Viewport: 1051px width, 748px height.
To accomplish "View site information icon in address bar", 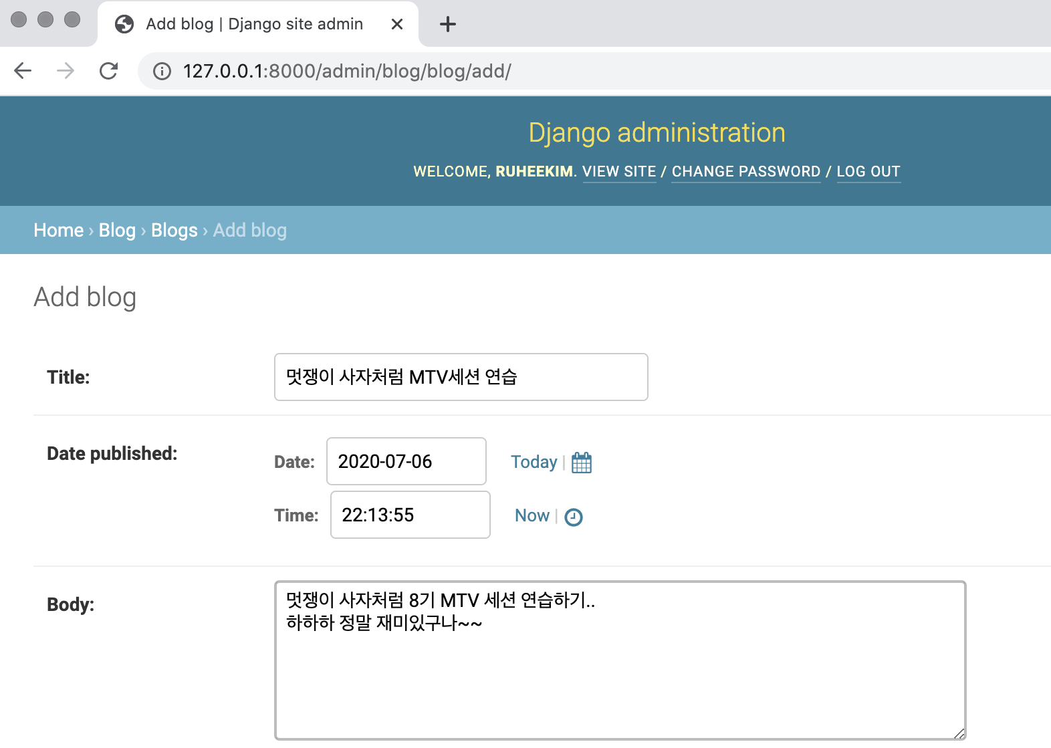I will pyautogui.click(x=162, y=72).
